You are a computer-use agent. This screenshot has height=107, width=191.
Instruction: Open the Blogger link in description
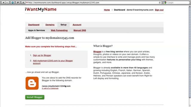click(97, 51)
